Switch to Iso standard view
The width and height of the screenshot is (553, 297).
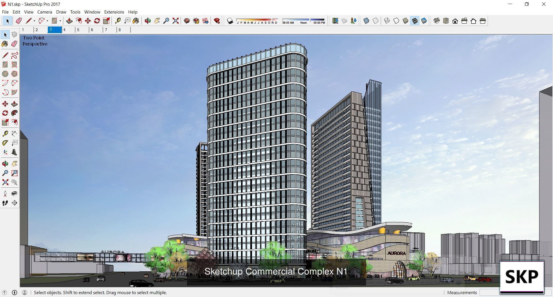437,21
